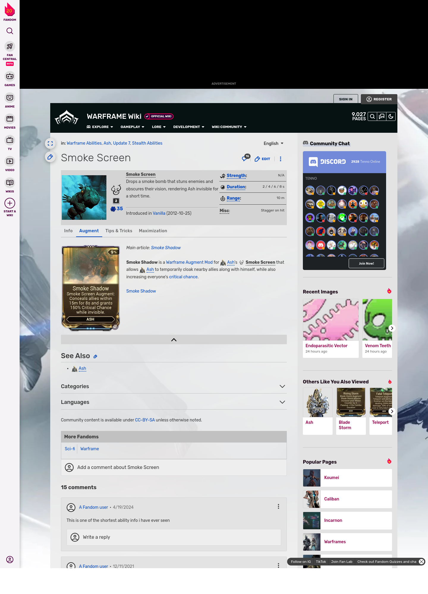Image resolution: width=428 pixels, height=594 pixels.
Task: Open the Games section icon
Action: point(10,76)
